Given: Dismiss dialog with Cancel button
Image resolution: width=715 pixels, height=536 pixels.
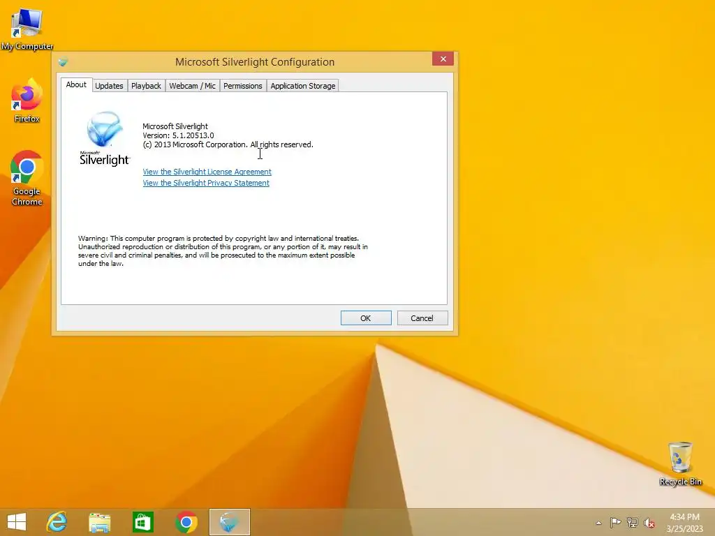Looking at the screenshot, I should click(x=422, y=318).
